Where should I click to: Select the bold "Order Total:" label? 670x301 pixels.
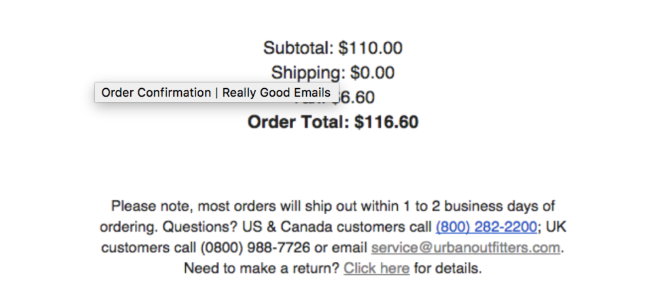(x=298, y=122)
